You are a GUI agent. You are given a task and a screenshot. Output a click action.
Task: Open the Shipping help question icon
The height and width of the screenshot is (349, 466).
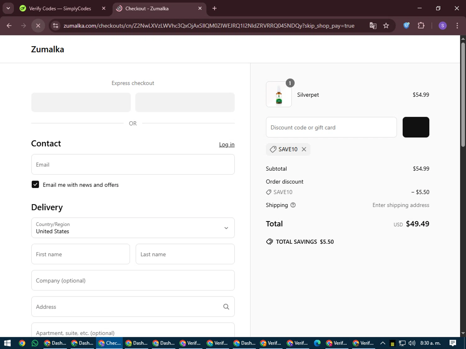[293, 205]
